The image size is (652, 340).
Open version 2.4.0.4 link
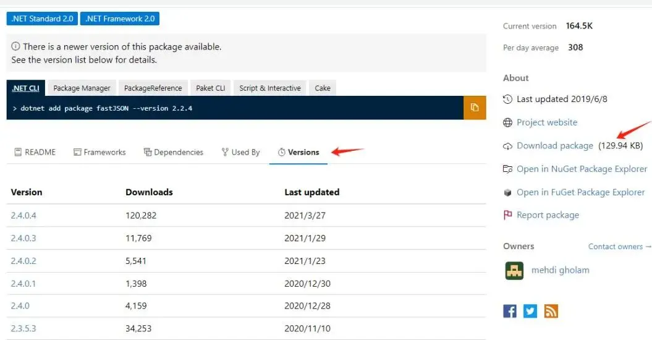(x=23, y=216)
